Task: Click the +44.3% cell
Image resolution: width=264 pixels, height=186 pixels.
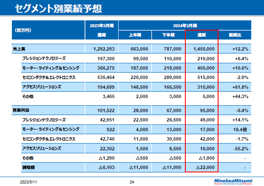Action: [x=240, y=96]
